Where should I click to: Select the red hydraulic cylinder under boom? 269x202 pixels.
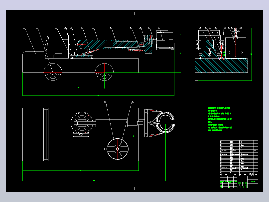tap(90, 52)
